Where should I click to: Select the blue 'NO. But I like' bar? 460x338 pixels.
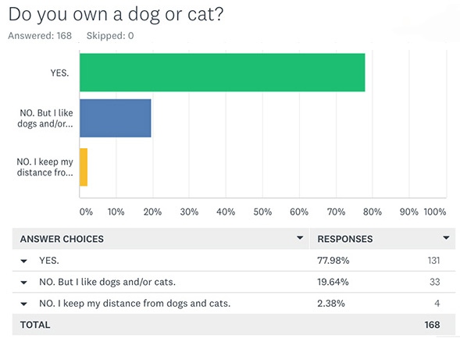tap(116, 118)
